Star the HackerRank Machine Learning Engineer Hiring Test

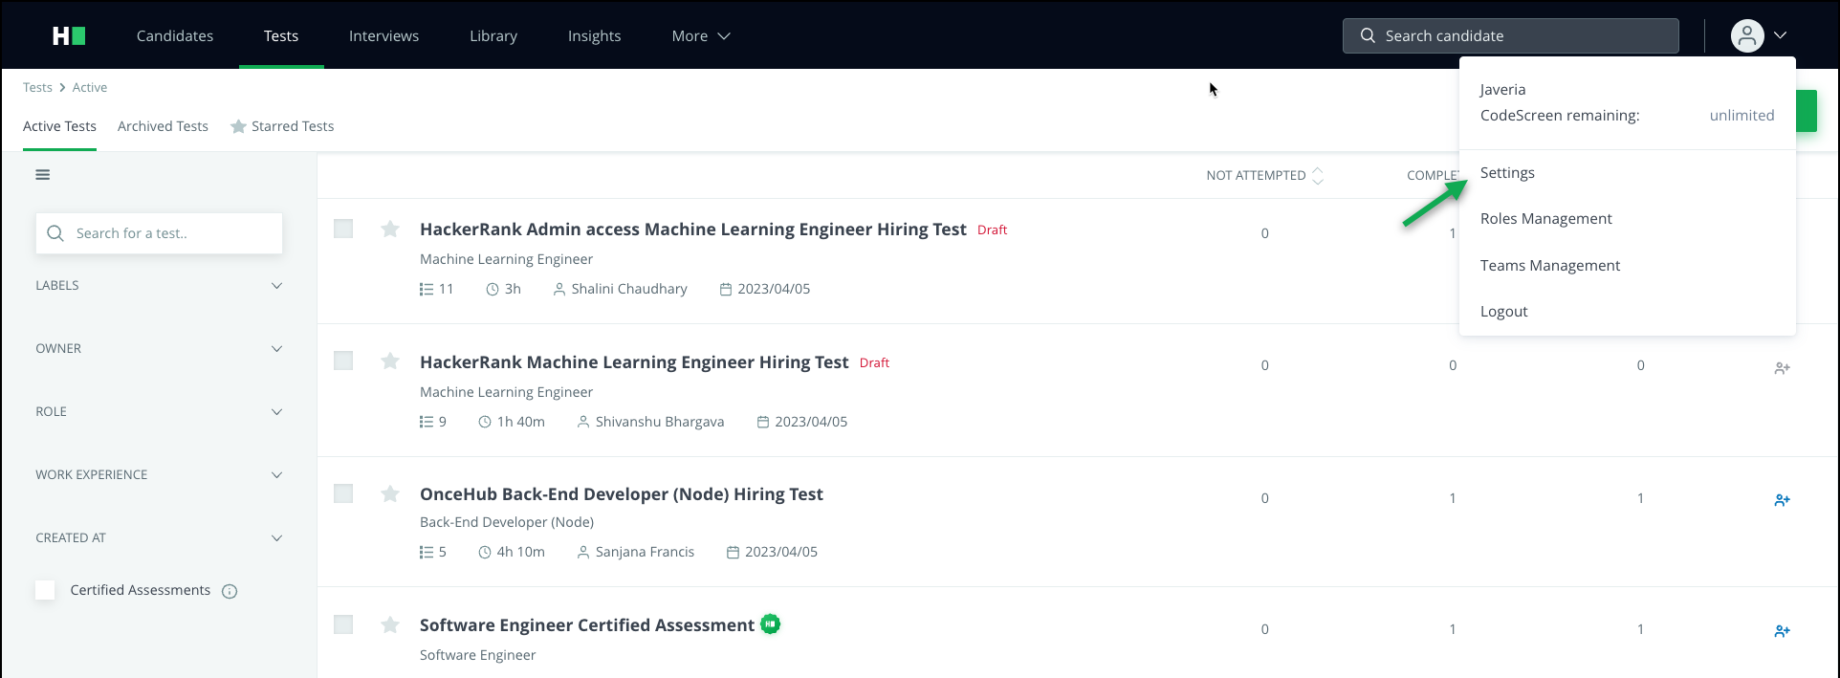pyautogui.click(x=390, y=361)
